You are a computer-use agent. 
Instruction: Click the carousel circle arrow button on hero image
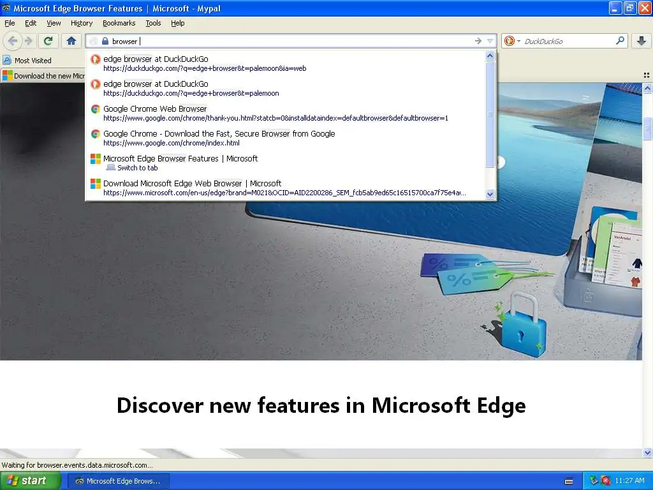[x=501, y=162]
